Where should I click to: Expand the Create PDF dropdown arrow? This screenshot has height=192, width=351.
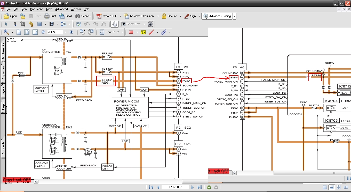(120, 16)
